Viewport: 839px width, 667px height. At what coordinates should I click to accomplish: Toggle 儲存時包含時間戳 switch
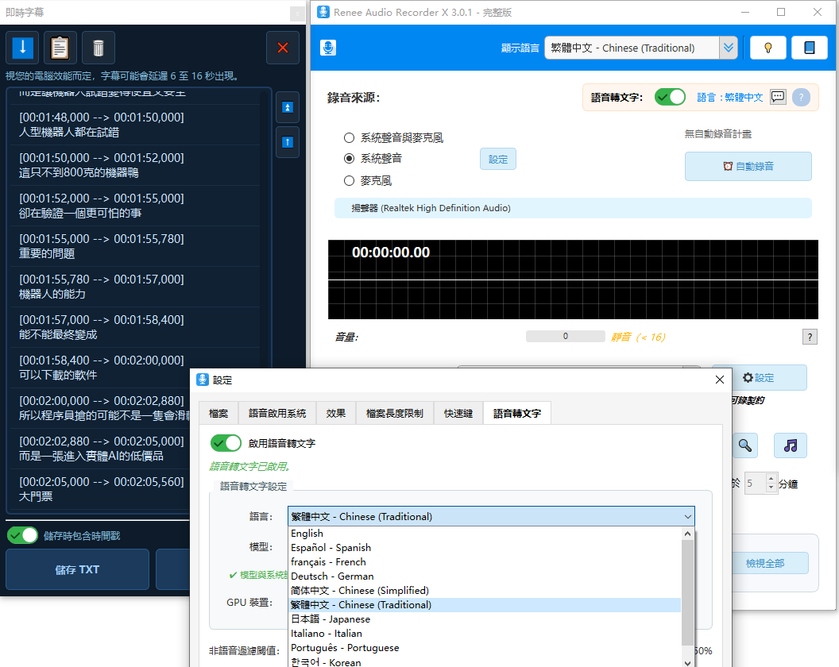[x=22, y=535]
